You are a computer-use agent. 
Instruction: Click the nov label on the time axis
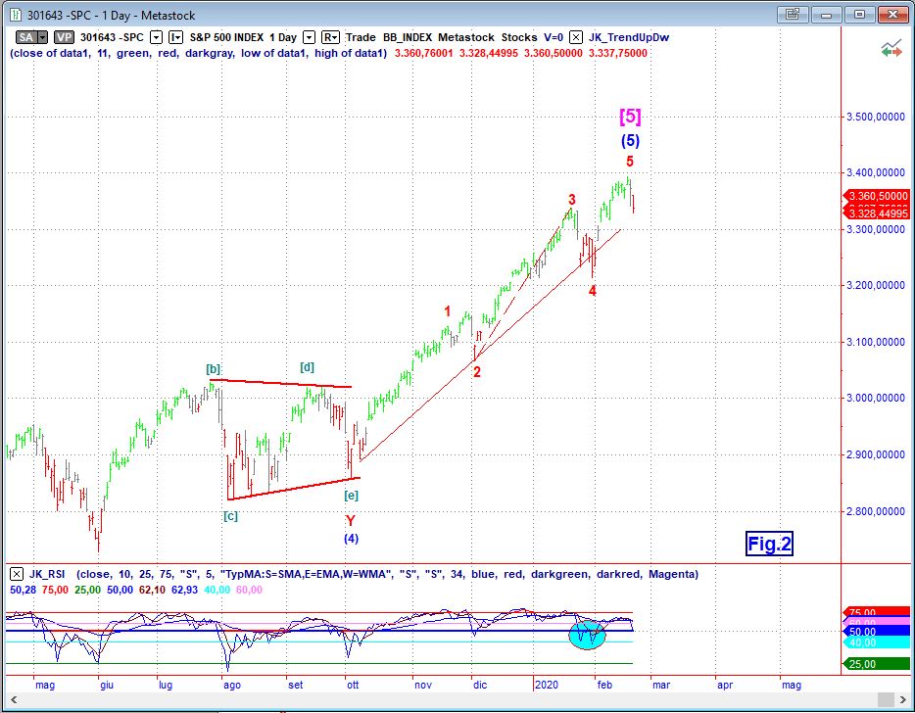point(423,685)
